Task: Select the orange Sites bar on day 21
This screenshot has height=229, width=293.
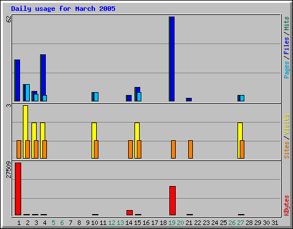Action: click(x=191, y=149)
